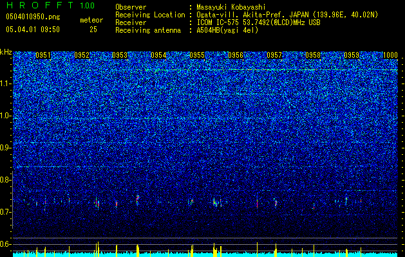Click the 0957 time marker
The image size is (405, 257).
(x=274, y=55)
